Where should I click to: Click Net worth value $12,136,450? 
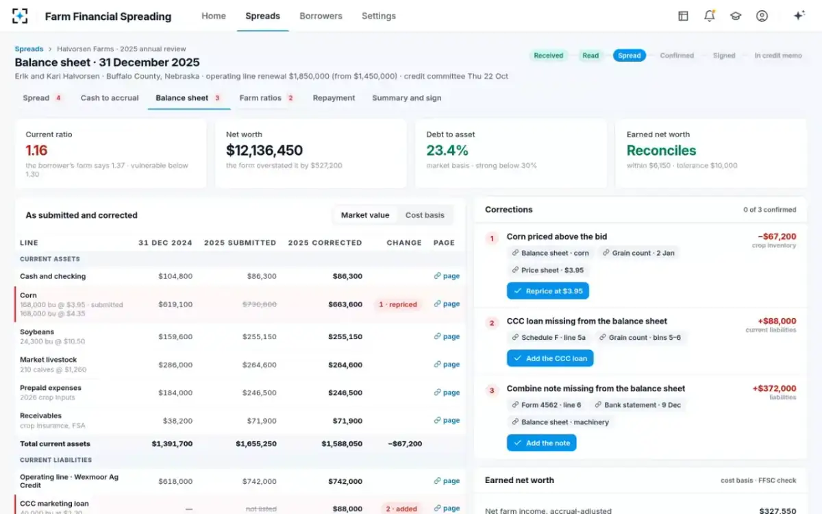click(x=264, y=151)
